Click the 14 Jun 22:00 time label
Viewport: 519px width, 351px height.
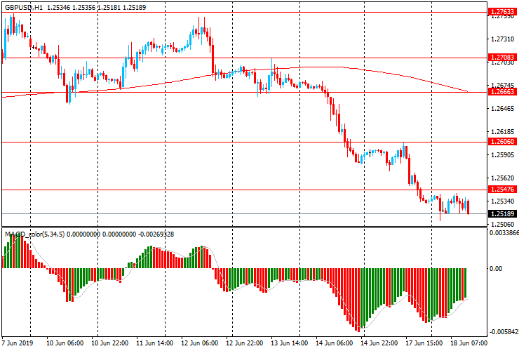click(x=379, y=343)
